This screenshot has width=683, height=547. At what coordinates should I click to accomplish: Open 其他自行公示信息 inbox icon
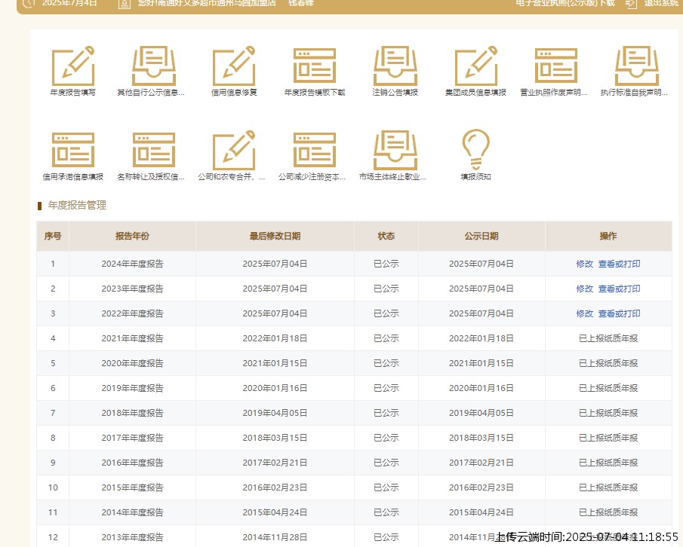[x=154, y=66]
